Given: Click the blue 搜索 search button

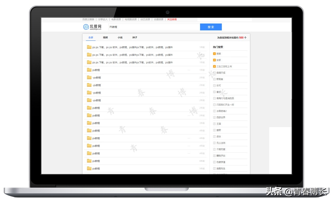Looking at the screenshot, I should [x=211, y=27].
